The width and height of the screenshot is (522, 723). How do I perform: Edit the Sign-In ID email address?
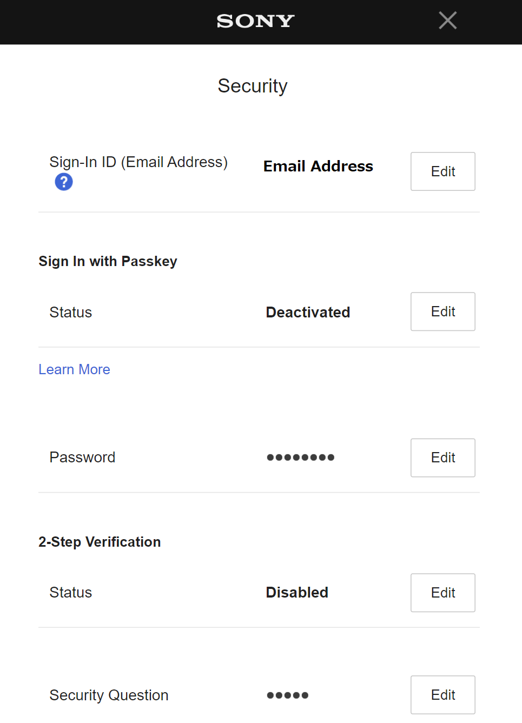click(442, 171)
